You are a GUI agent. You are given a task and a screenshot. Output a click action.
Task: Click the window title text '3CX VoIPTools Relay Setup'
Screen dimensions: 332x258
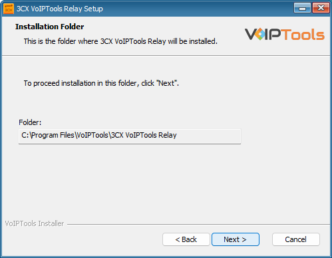click(x=60, y=9)
